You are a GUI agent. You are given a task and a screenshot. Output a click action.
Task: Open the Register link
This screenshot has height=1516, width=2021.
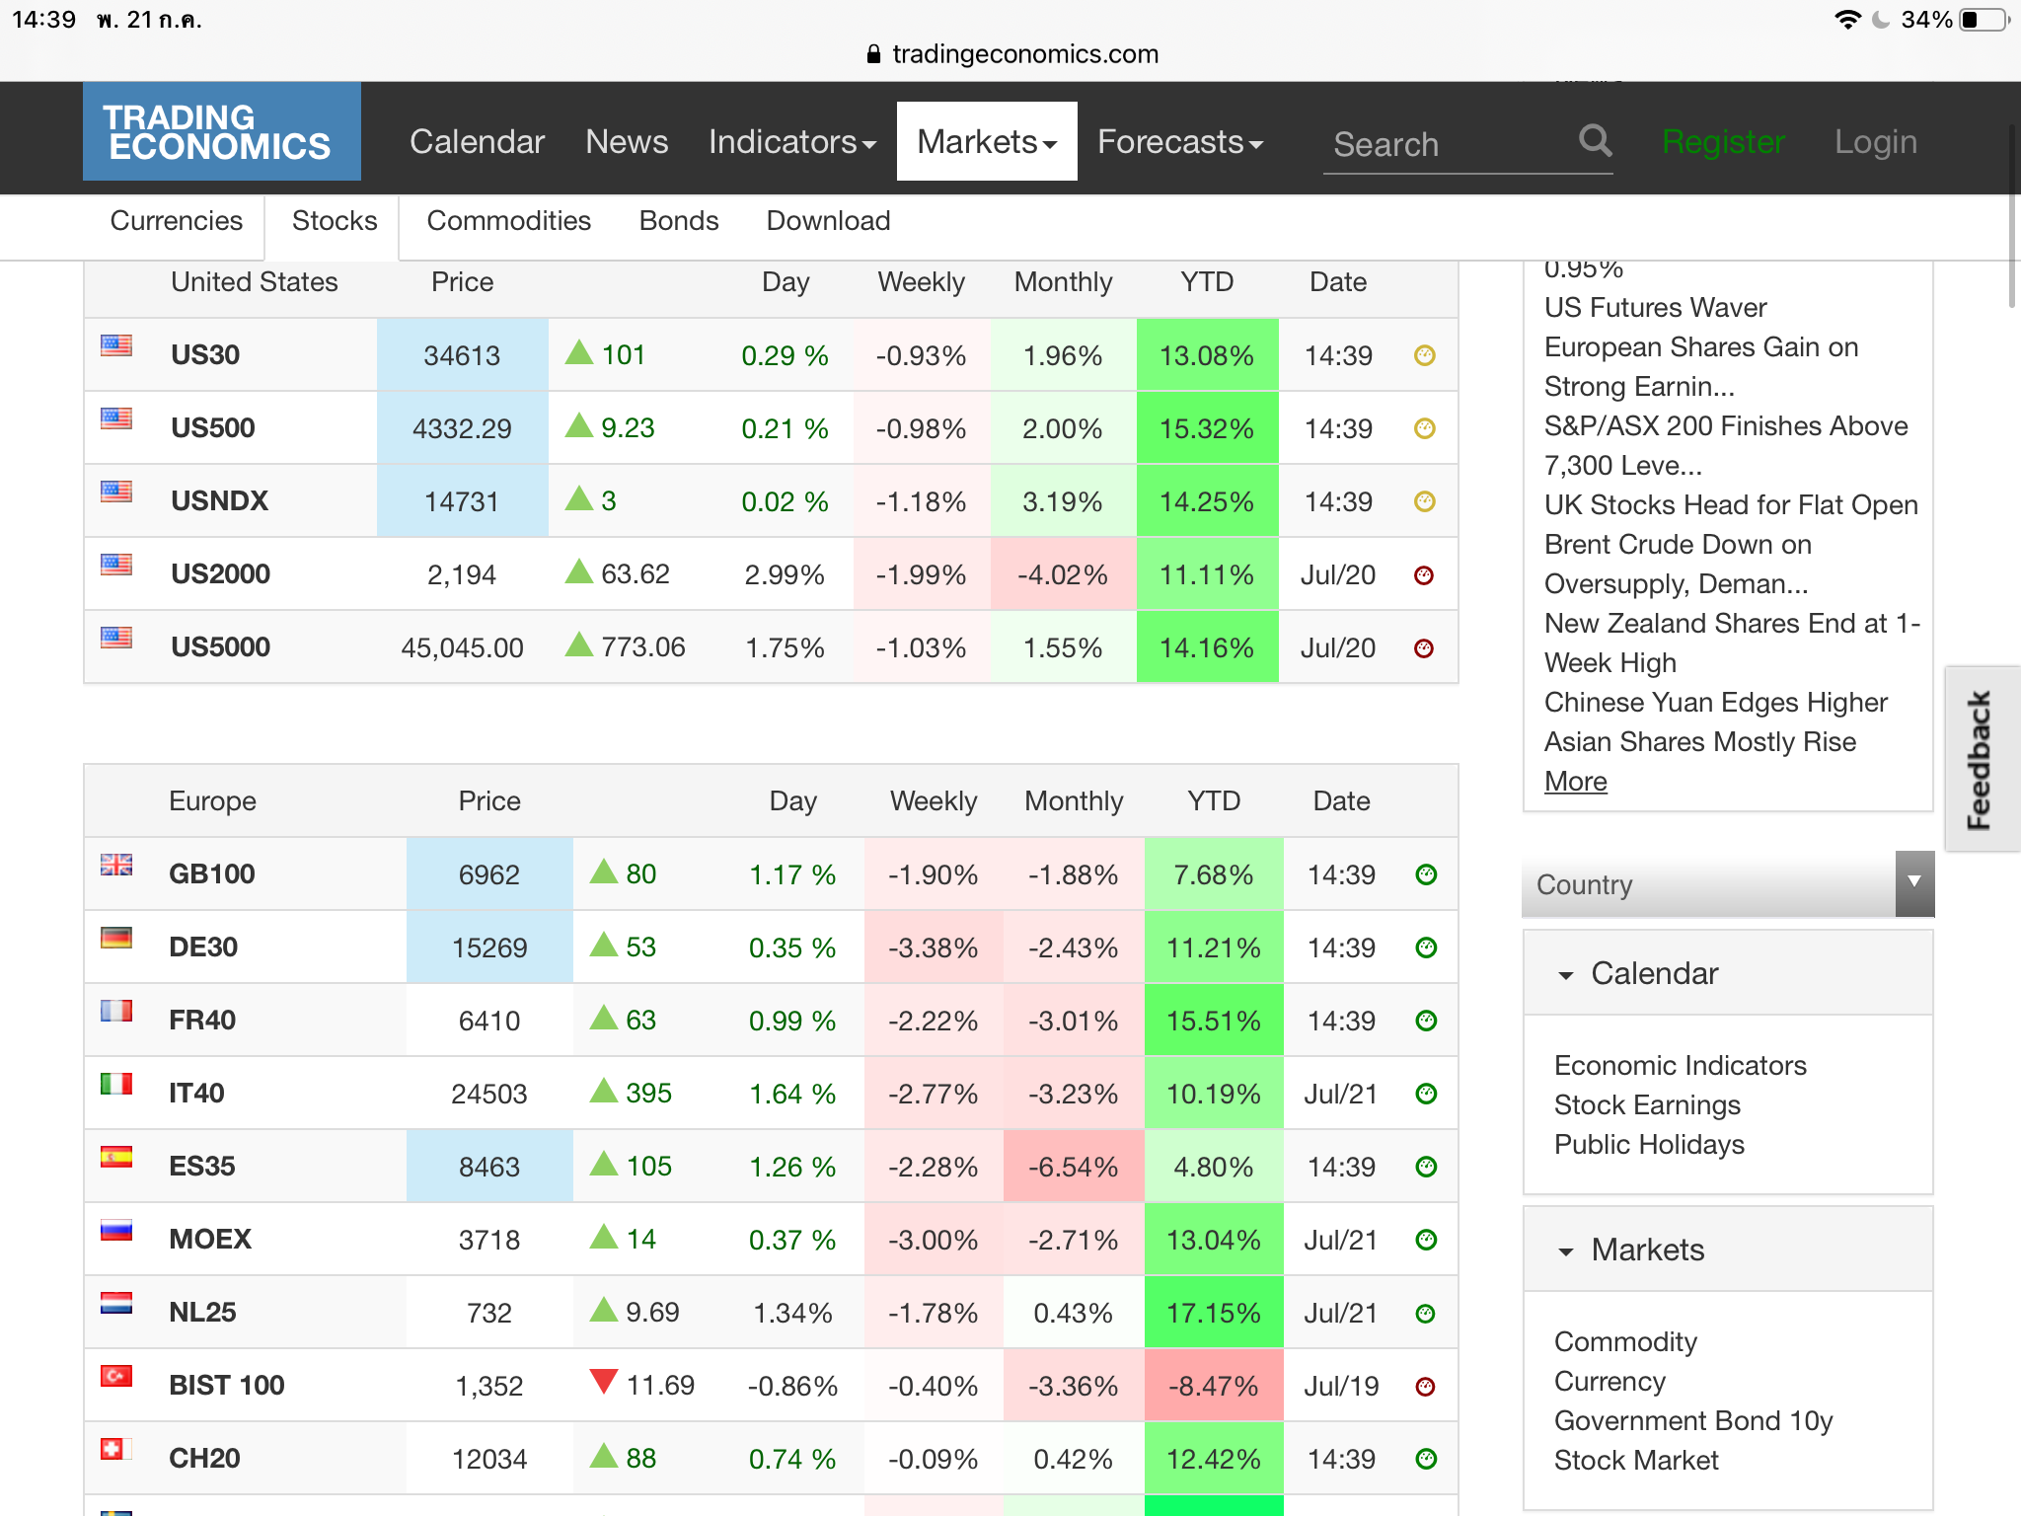coord(1723,142)
